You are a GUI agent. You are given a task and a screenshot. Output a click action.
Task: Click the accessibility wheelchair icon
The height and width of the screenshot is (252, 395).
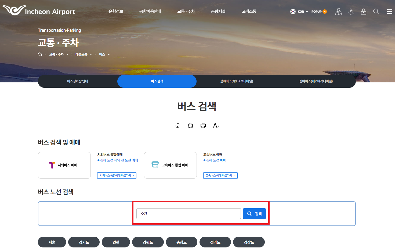[351, 11]
